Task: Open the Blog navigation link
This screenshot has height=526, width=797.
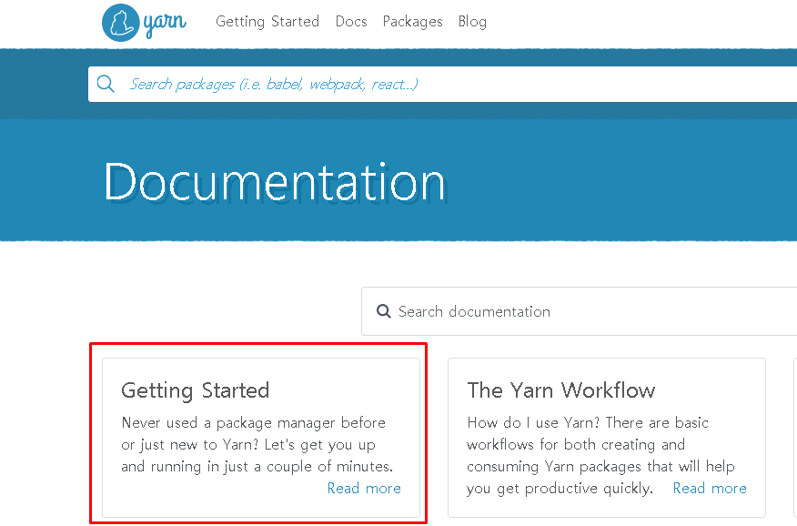Action: (472, 21)
